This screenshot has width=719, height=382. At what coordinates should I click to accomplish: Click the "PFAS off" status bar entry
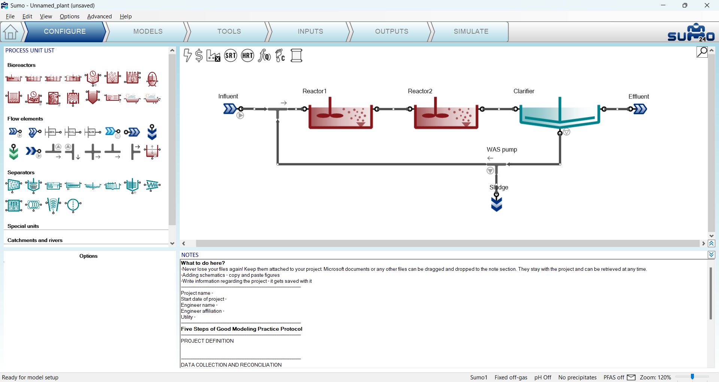(614, 378)
